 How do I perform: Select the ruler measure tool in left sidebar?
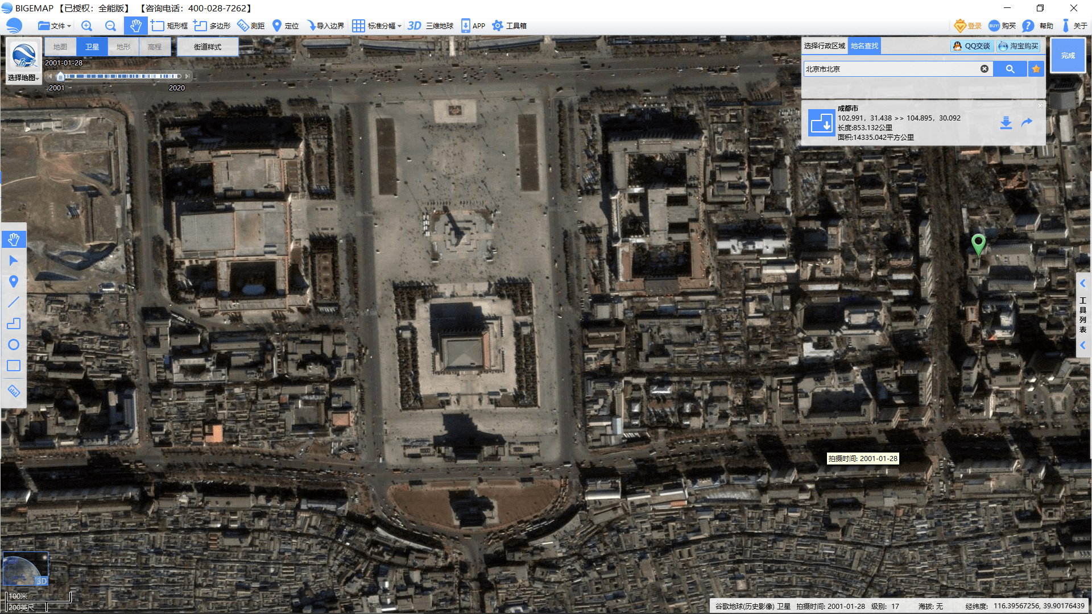(14, 391)
